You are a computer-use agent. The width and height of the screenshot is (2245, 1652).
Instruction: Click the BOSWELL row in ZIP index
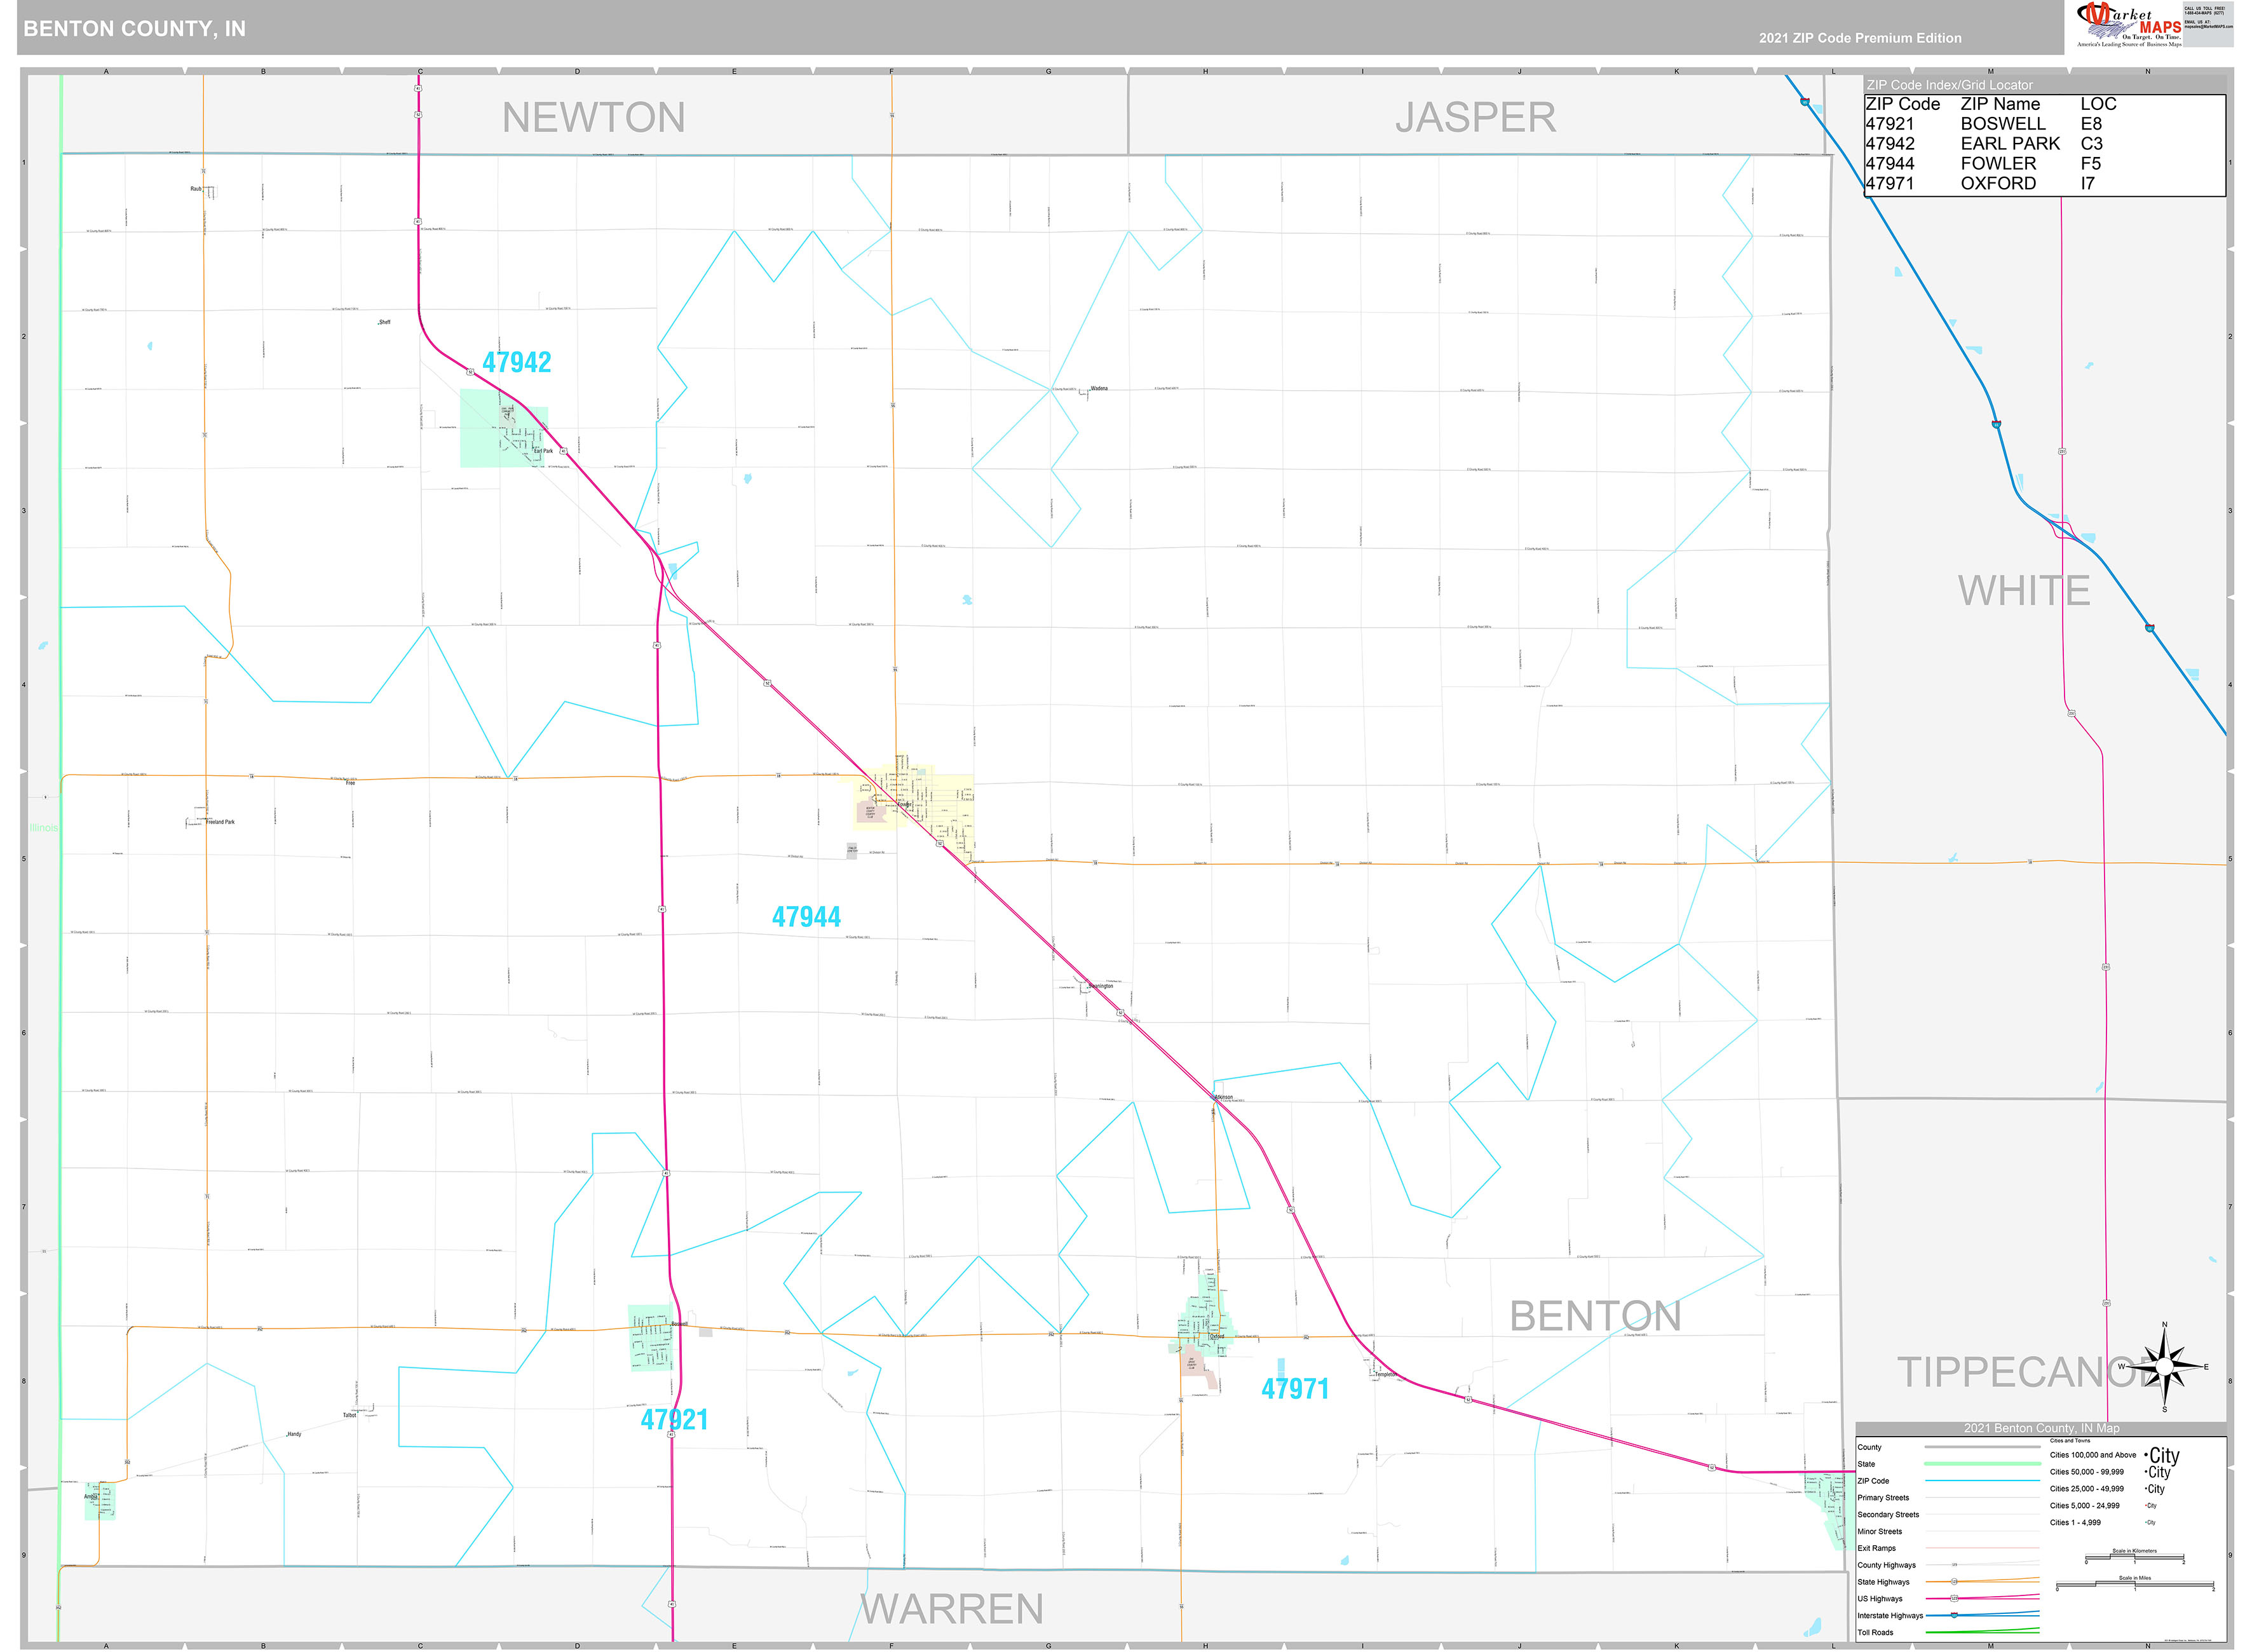point(2002,124)
